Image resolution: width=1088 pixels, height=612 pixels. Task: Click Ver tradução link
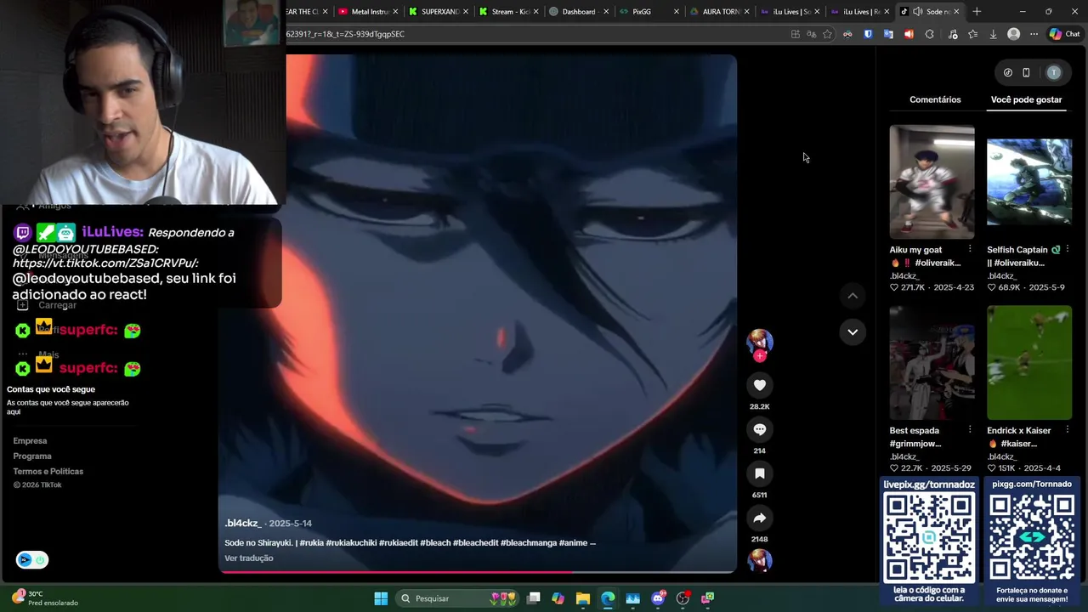[x=249, y=558]
